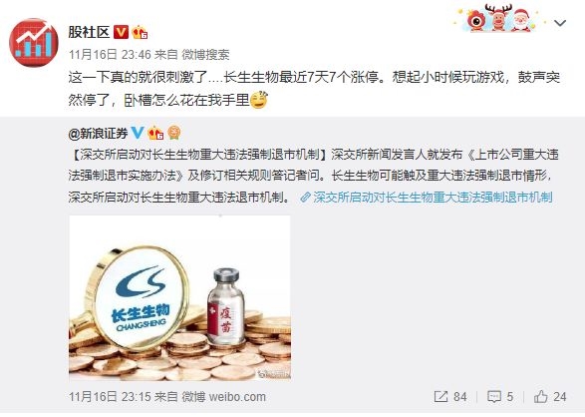Click the gold medal badge beside 新浪证券

point(174,133)
